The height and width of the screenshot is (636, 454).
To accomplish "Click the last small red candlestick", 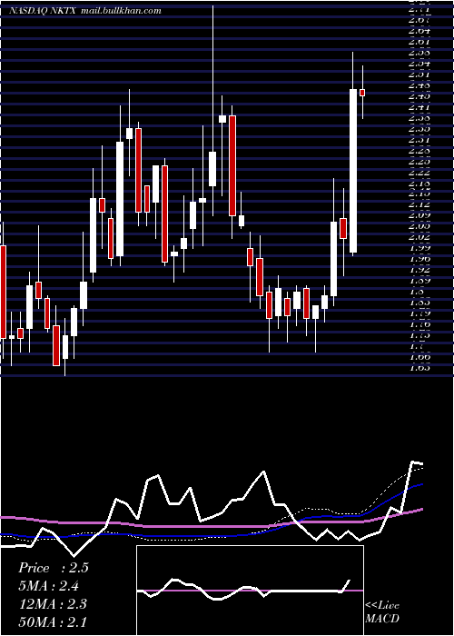I will [362, 93].
